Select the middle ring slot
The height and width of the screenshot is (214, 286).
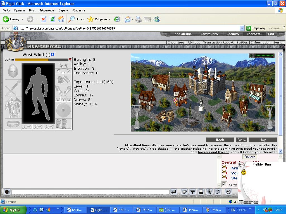(x=63, y=99)
